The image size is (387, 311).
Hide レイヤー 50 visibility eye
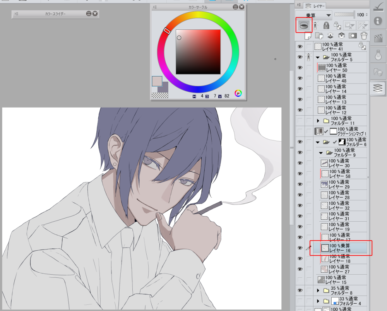point(300,68)
